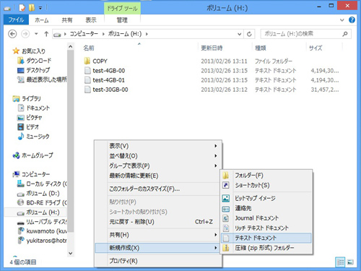
Task: Select the test-30GB-00 file
Action: (x=110, y=90)
